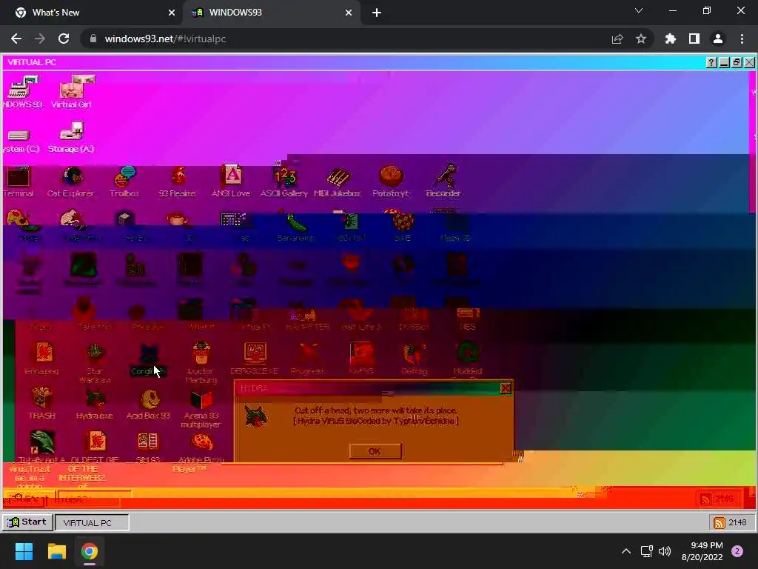The image size is (758, 569).
Task: Click the windows93.net address bar
Action: coord(348,39)
